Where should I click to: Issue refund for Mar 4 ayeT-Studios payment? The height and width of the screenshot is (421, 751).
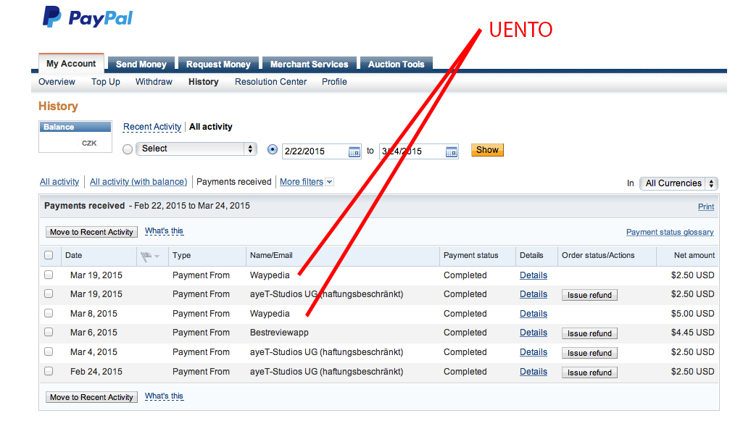point(589,353)
